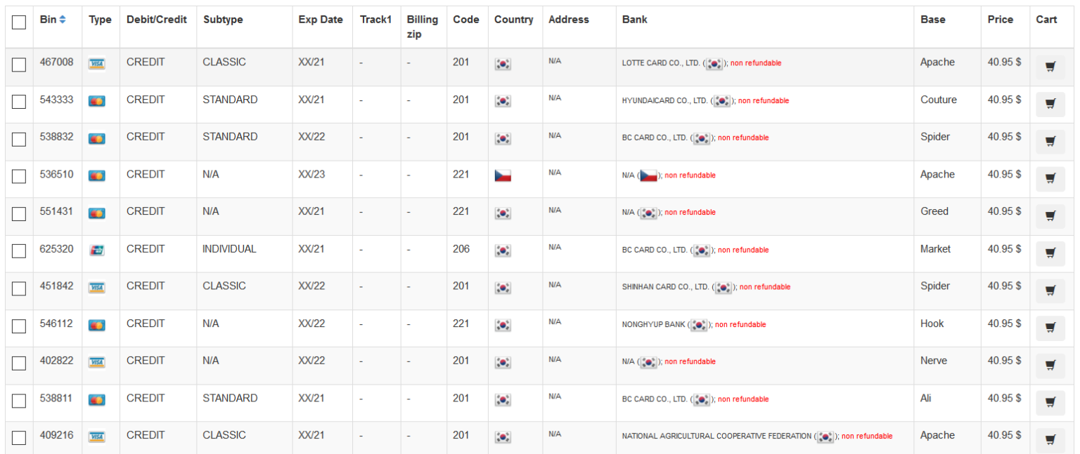Click the Price column header
The height and width of the screenshot is (454, 1080).
point(1000,20)
